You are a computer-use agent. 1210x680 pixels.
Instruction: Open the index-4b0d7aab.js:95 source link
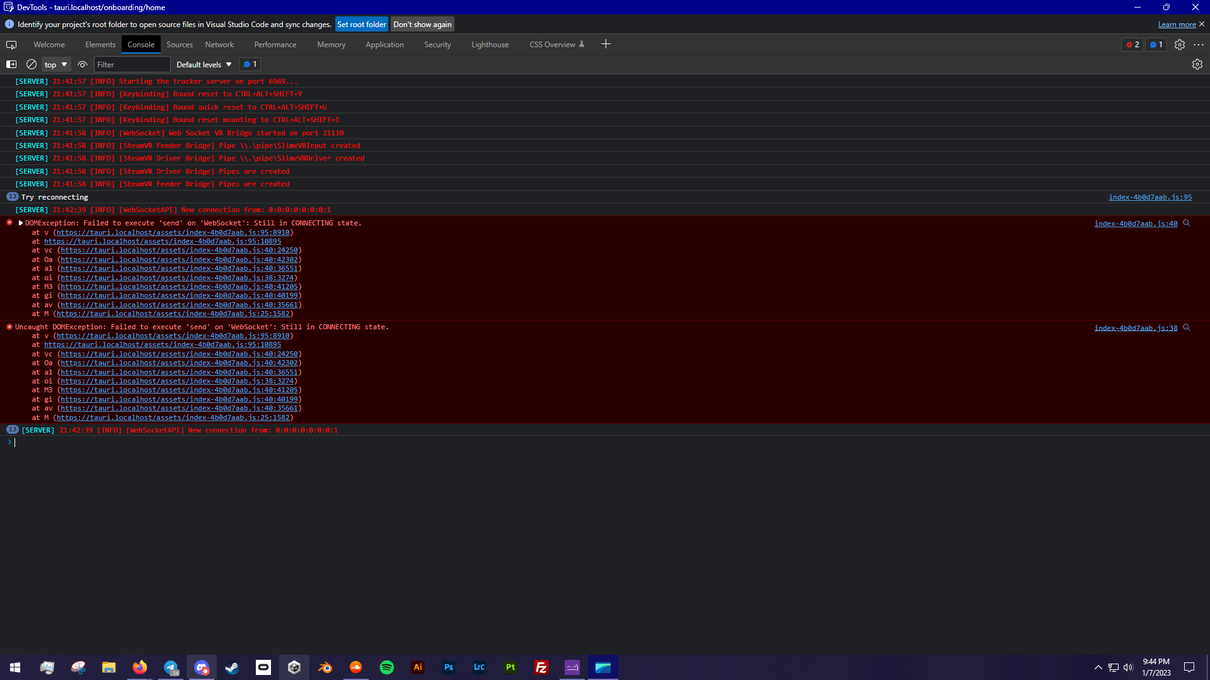click(1149, 197)
